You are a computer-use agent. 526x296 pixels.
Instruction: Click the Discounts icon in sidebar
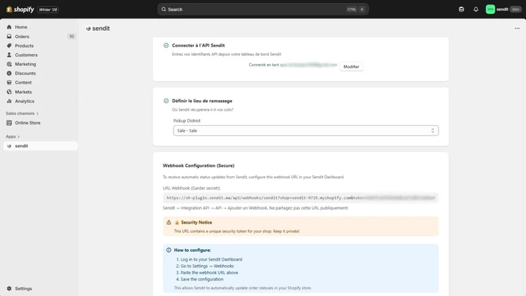tap(9, 73)
